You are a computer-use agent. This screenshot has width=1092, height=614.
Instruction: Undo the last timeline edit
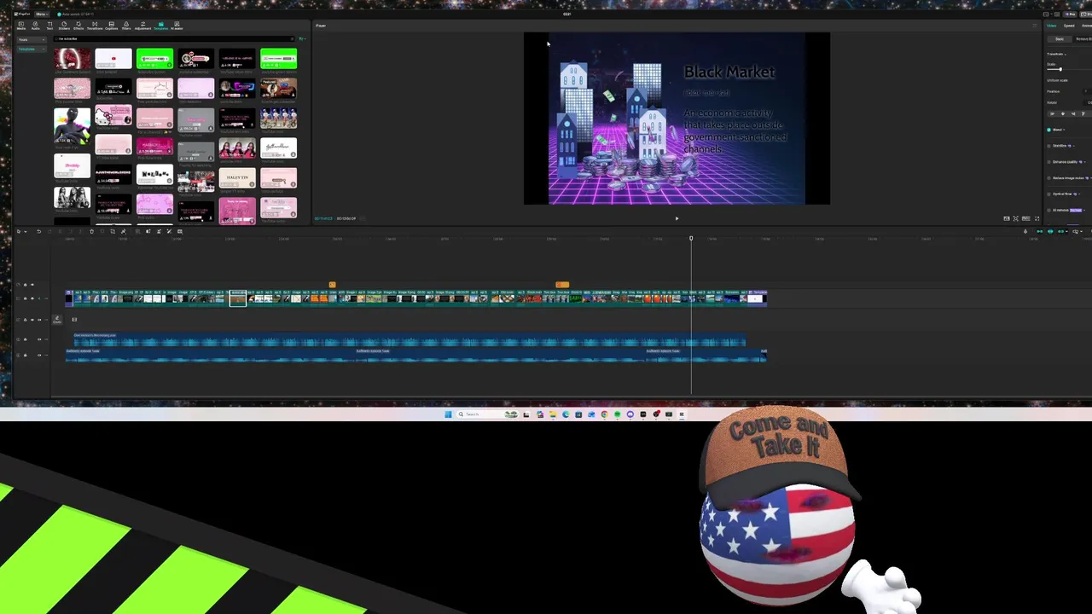pos(39,231)
